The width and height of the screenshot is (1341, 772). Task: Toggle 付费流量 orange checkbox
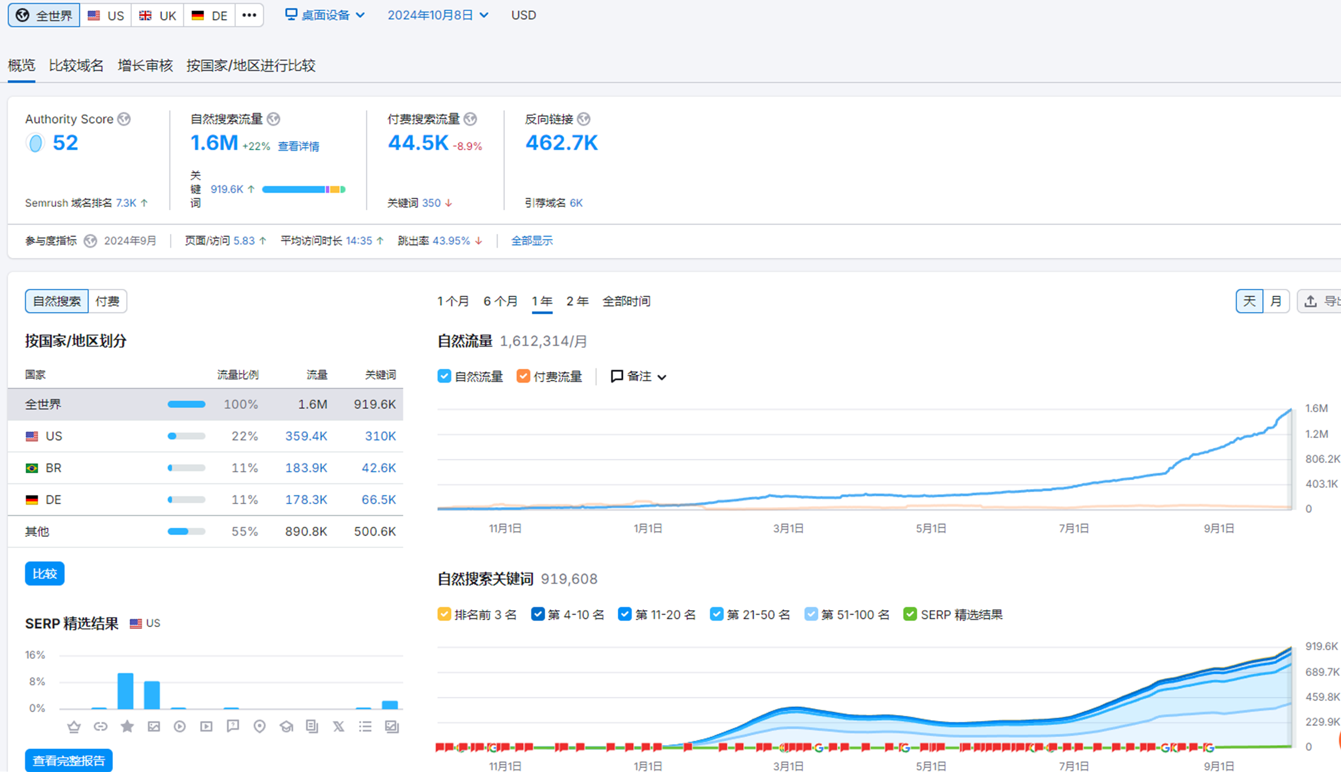(x=523, y=376)
